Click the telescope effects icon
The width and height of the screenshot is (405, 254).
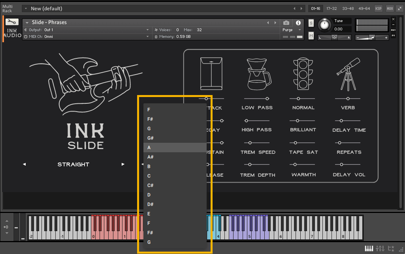pyautogui.click(x=348, y=73)
